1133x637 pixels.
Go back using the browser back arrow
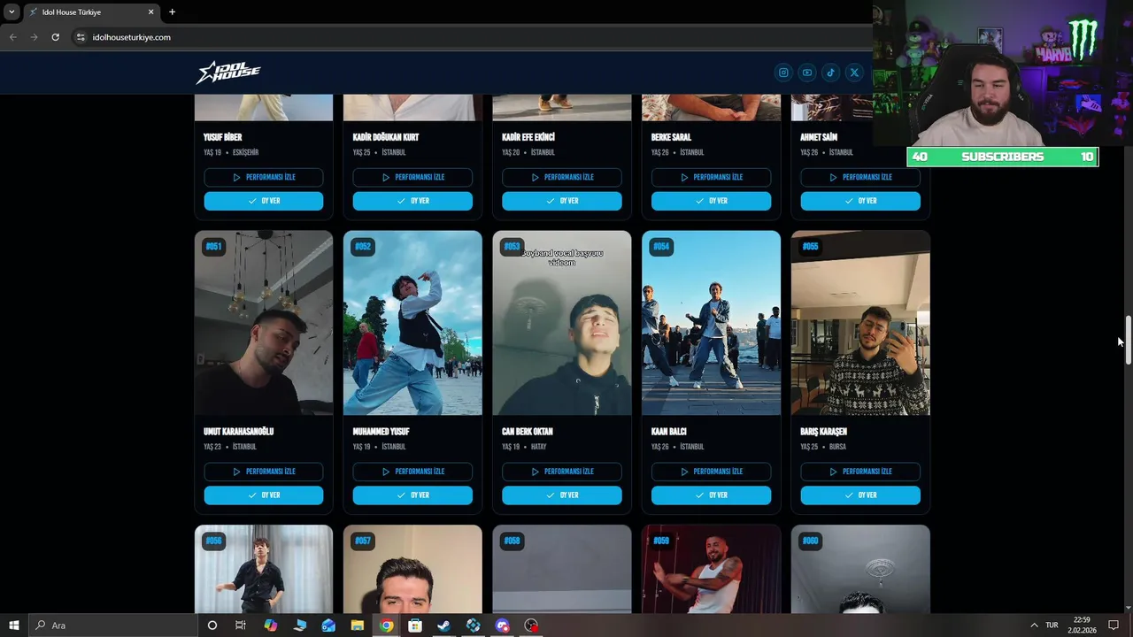coord(12,37)
